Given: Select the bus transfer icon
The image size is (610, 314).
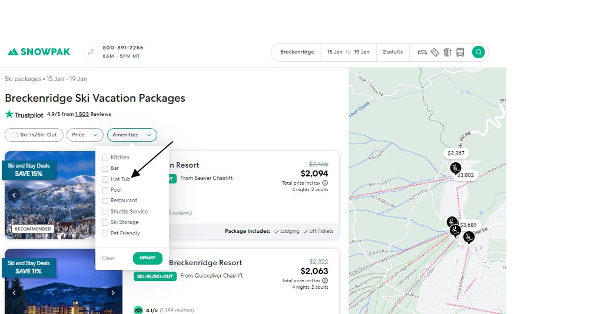Looking at the screenshot, I should pos(460,52).
